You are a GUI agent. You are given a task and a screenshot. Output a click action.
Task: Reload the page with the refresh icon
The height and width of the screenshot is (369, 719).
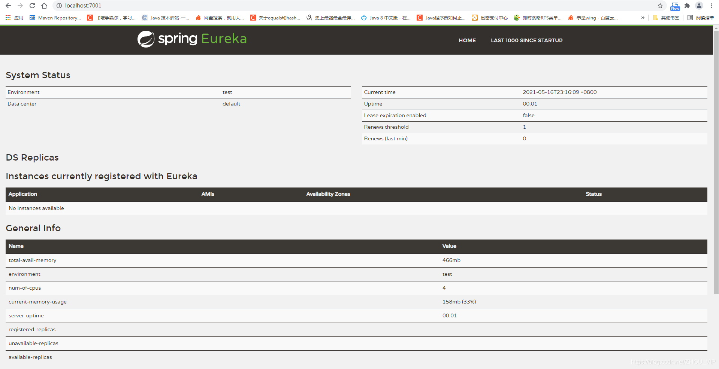[32, 6]
